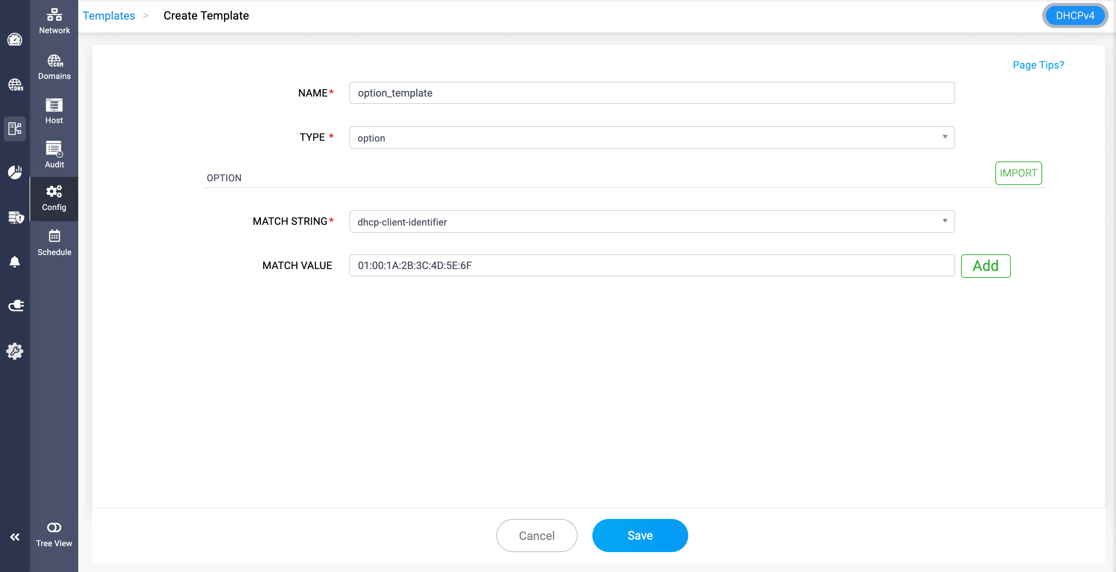The width and height of the screenshot is (1116, 572).
Task: Go to the Schedule menu item
Action: (54, 243)
